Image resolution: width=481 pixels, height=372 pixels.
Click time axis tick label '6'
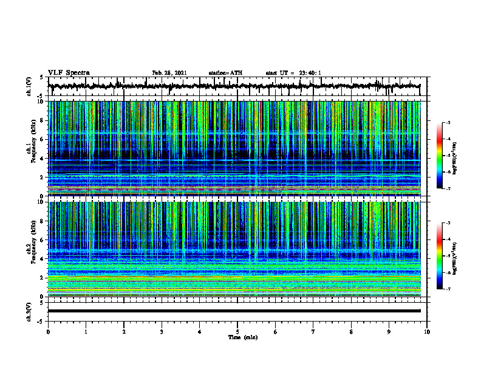(x=276, y=332)
